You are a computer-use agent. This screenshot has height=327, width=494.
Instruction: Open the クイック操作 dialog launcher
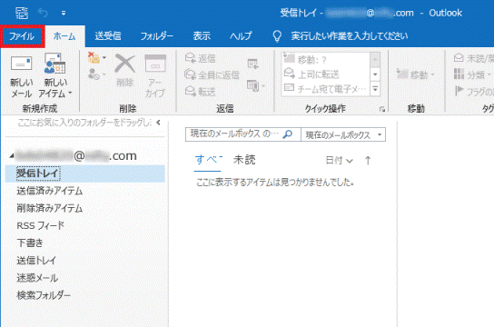click(x=382, y=109)
